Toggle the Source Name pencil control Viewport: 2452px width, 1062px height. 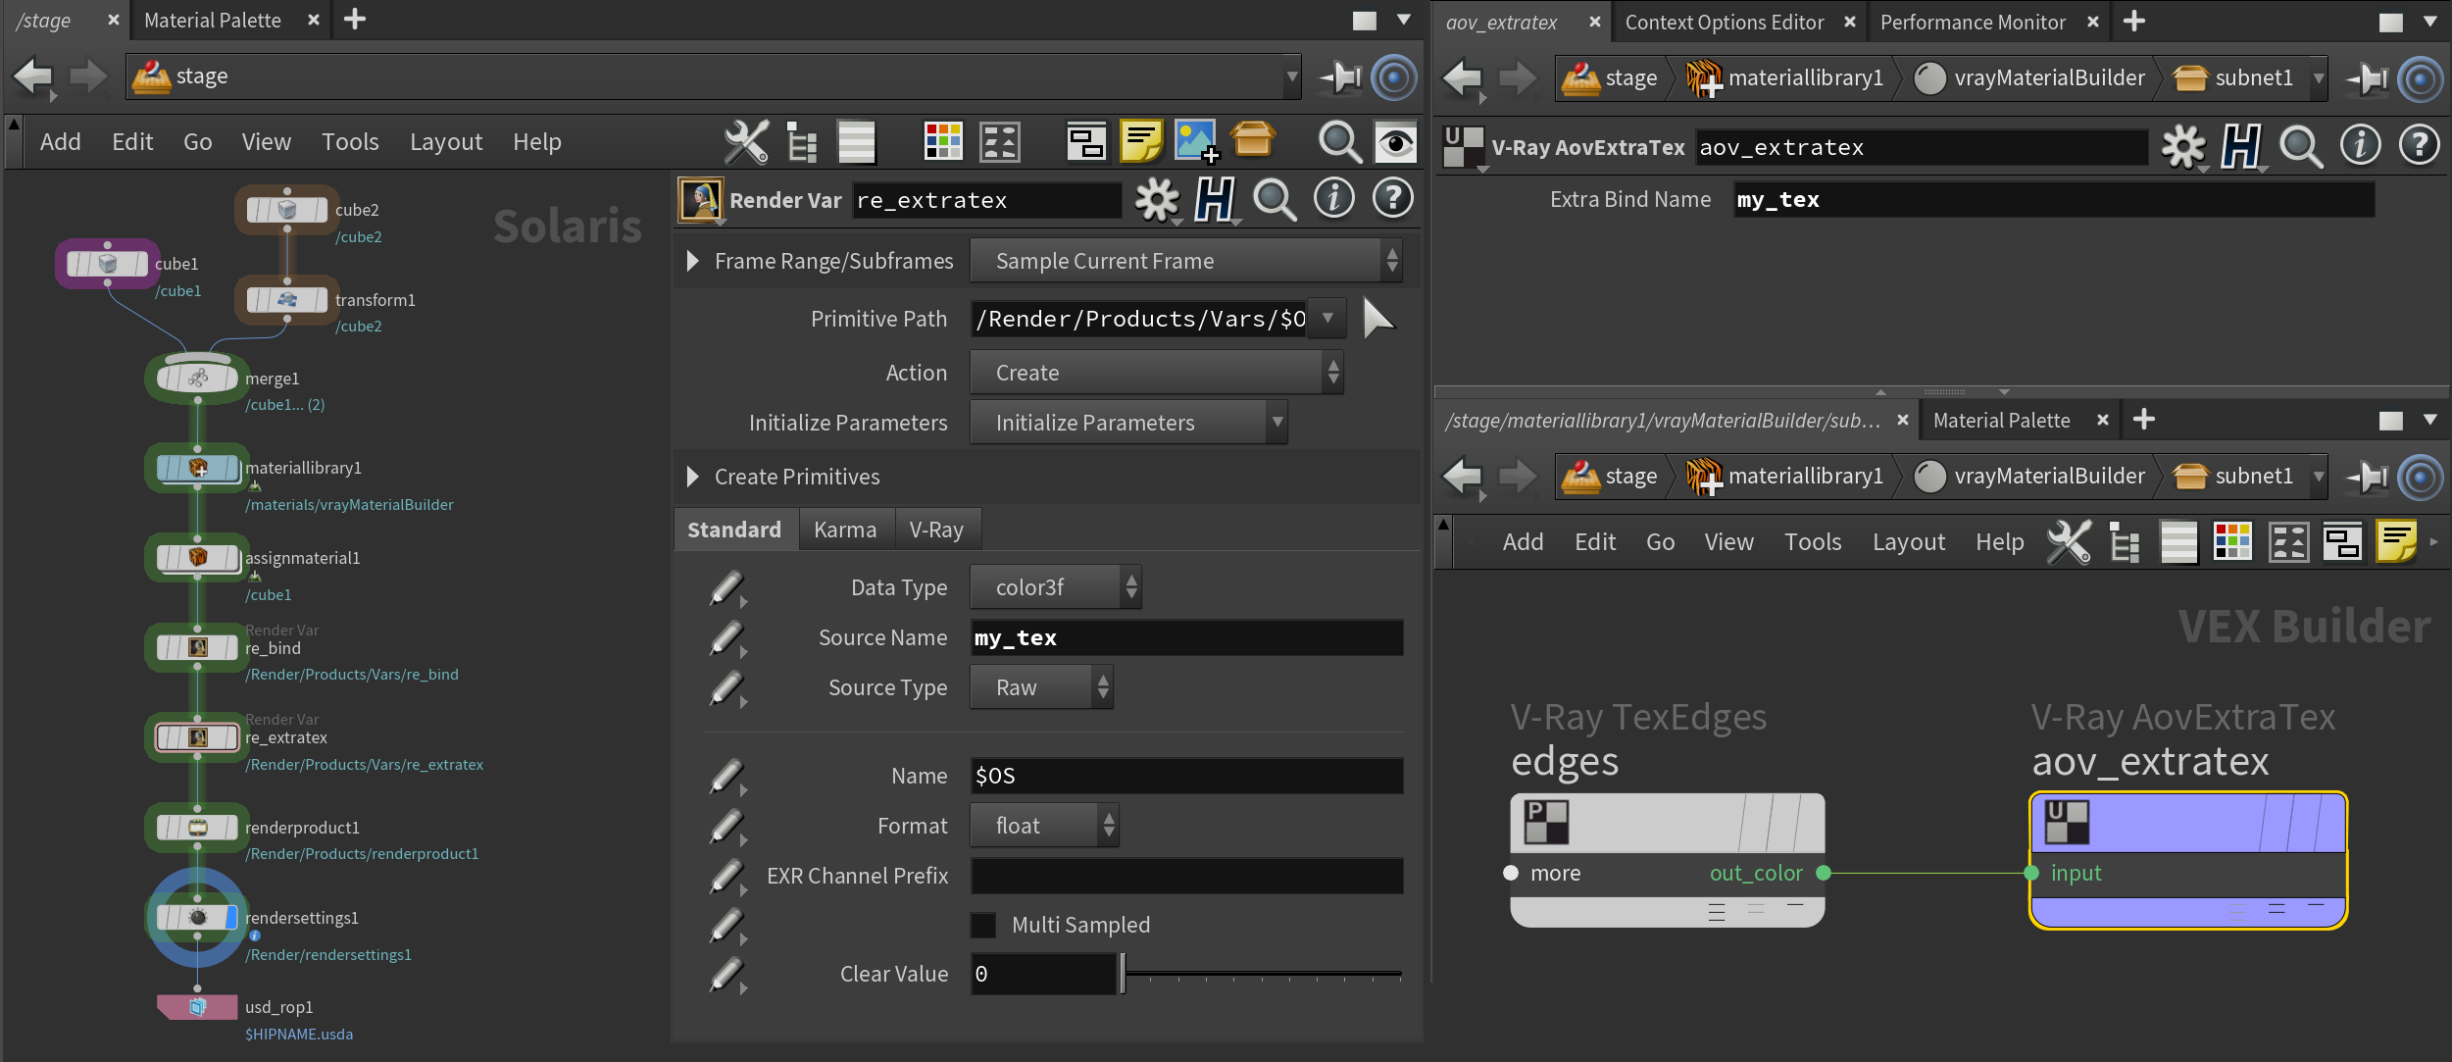click(x=727, y=637)
